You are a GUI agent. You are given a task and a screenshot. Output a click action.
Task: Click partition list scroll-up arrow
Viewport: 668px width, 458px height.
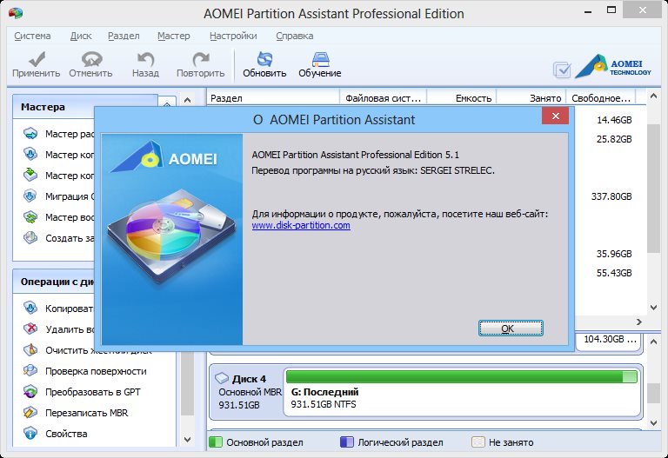coord(654,97)
